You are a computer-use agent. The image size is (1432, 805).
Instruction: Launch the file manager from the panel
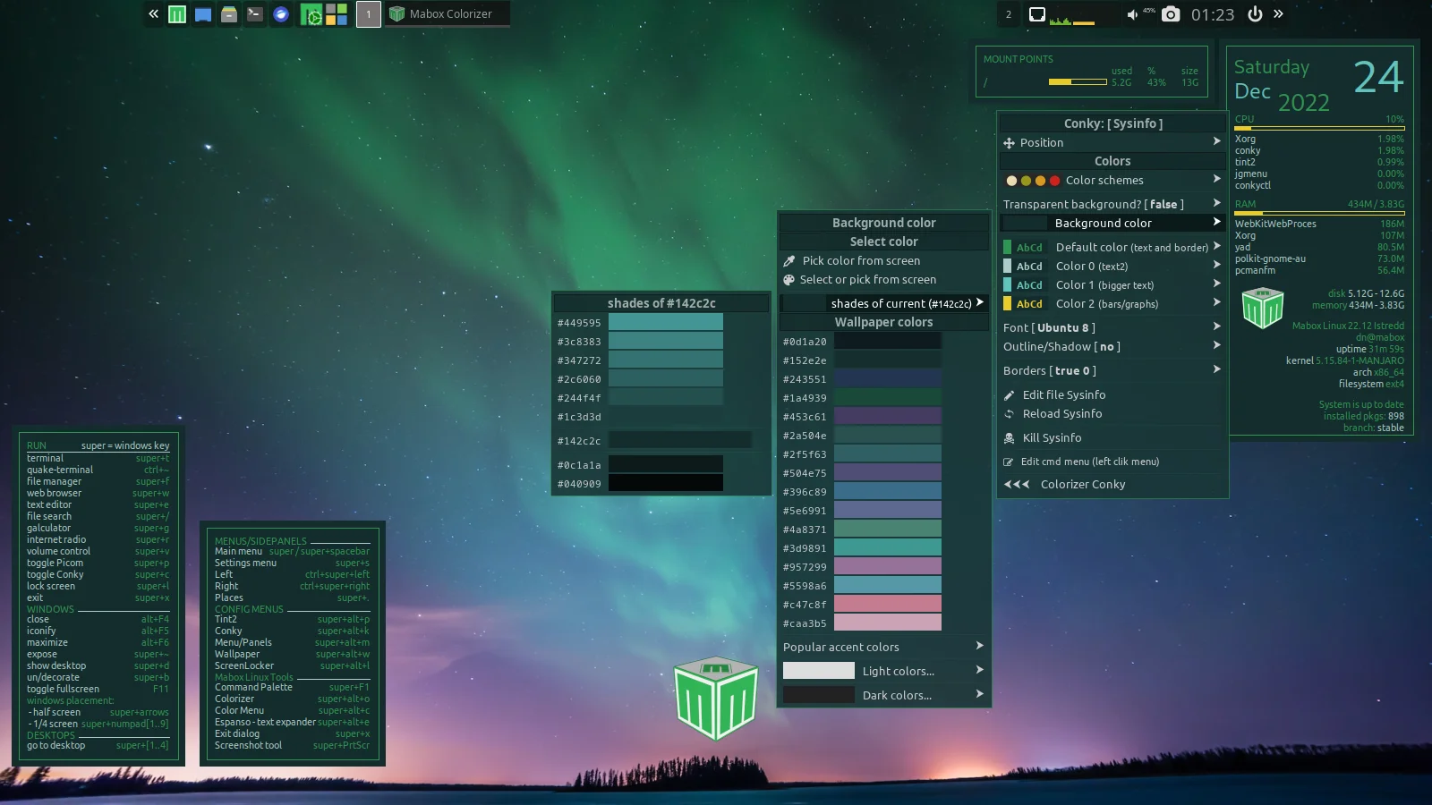[x=229, y=14]
